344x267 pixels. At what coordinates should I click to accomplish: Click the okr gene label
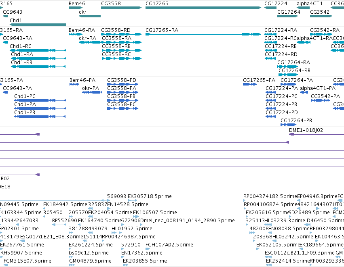[83, 12]
